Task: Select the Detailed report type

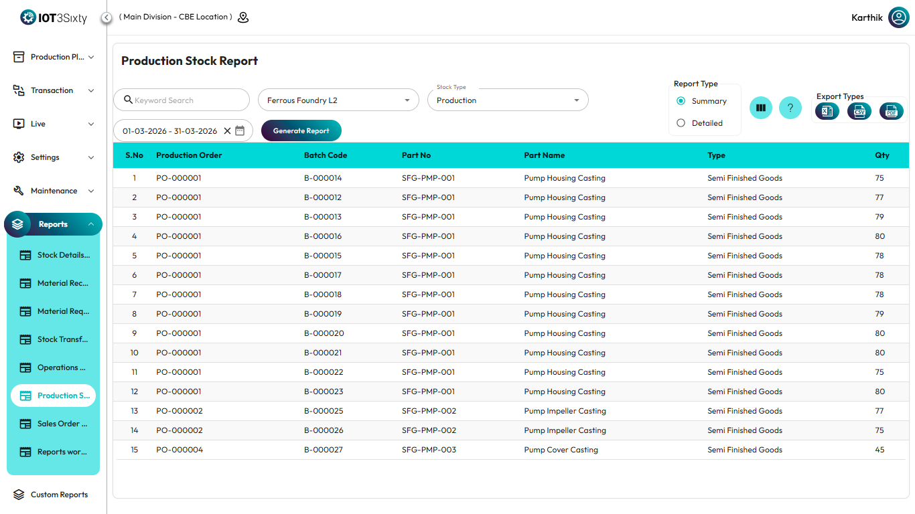Action: pyautogui.click(x=681, y=123)
